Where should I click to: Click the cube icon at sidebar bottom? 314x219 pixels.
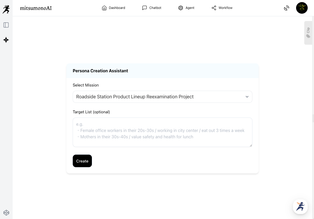[x=6, y=212]
